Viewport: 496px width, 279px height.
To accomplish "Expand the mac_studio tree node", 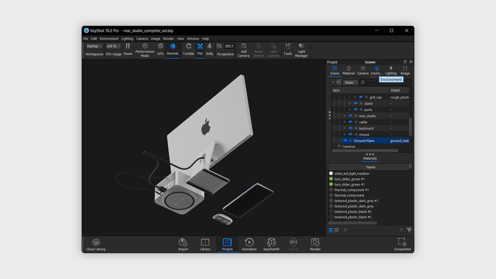I will (x=344, y=116).
